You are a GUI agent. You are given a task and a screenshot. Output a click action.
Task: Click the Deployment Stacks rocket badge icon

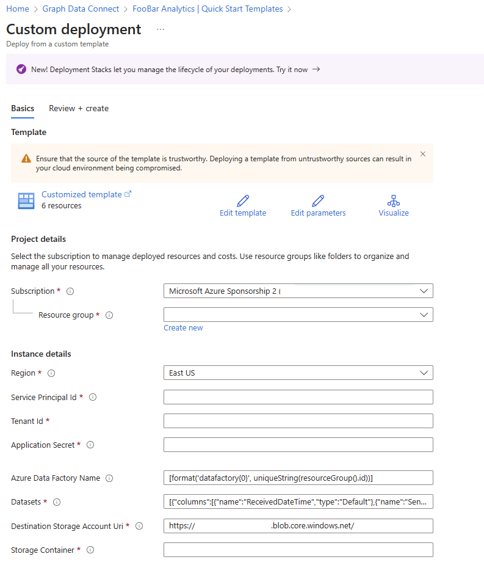coord(21,69)
